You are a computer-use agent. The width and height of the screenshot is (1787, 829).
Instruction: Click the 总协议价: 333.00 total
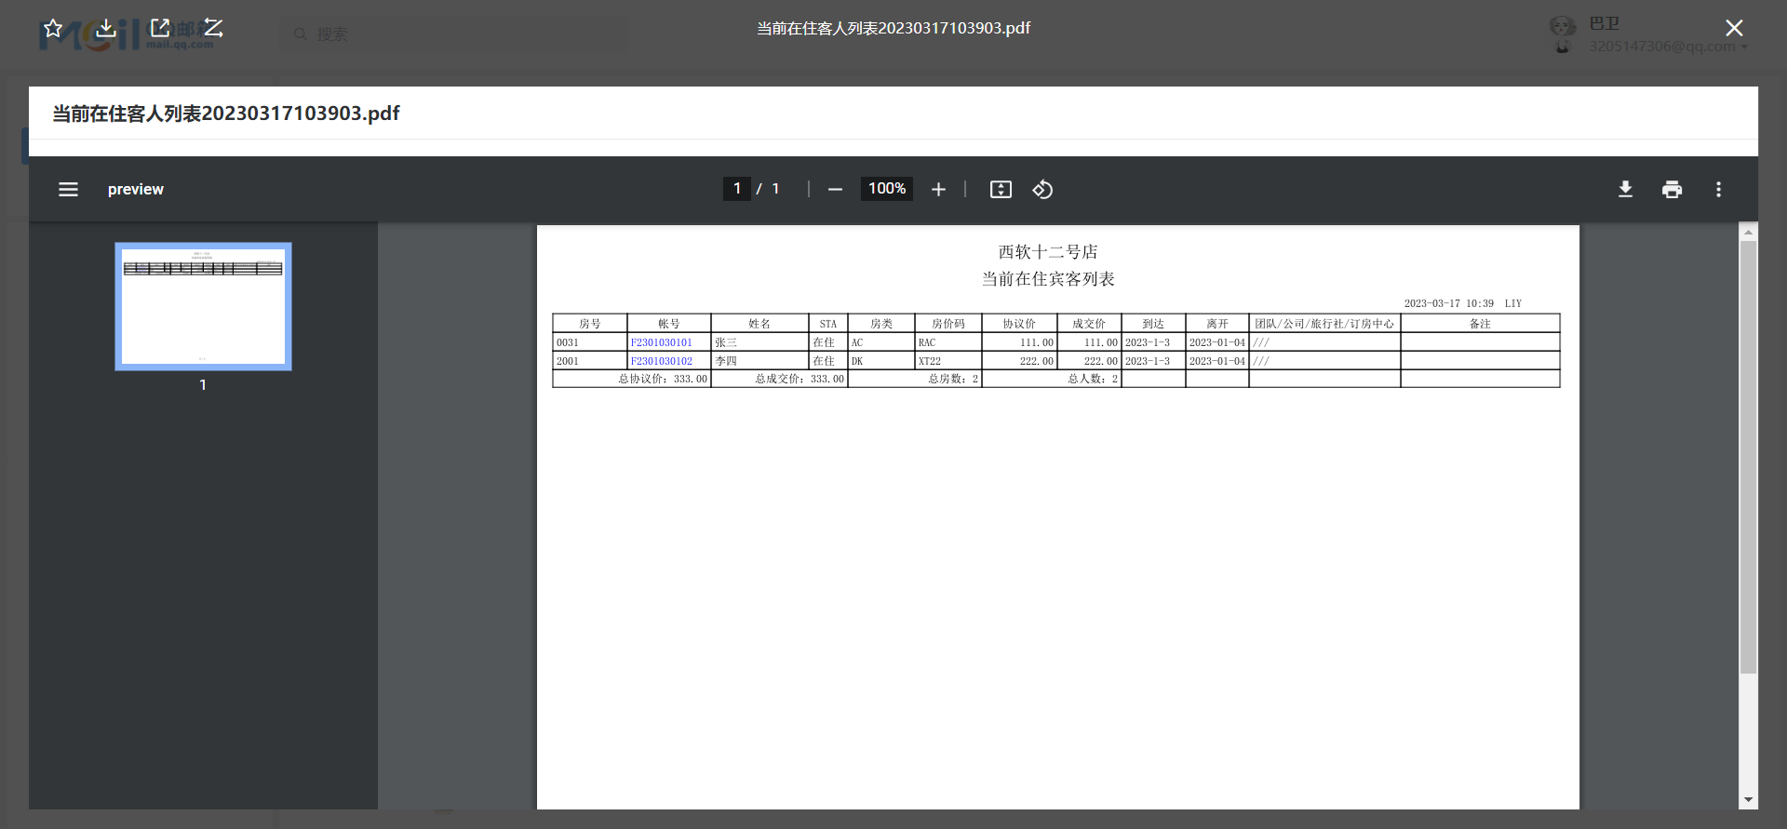click(x=663, y=379)
